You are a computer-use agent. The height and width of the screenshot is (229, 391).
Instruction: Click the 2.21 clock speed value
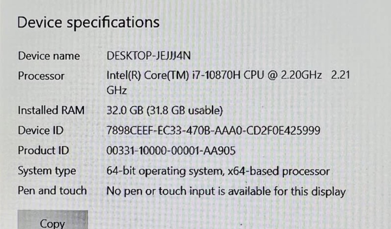340,75
